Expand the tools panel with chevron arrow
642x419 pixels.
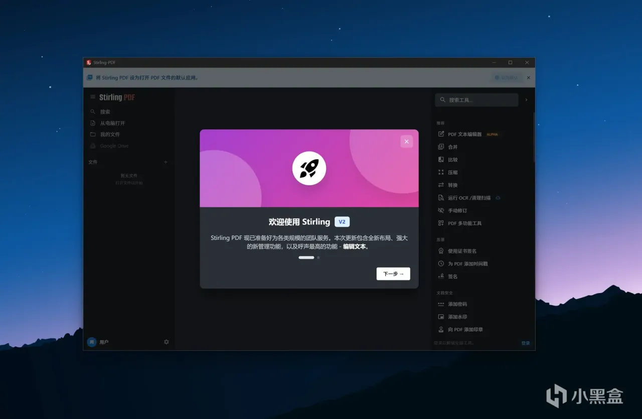coord(526,100)
